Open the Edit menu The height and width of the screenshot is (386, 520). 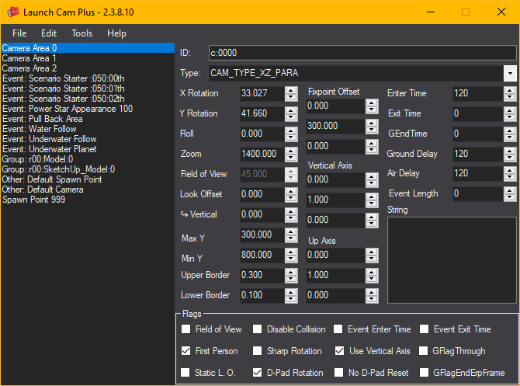49,33
